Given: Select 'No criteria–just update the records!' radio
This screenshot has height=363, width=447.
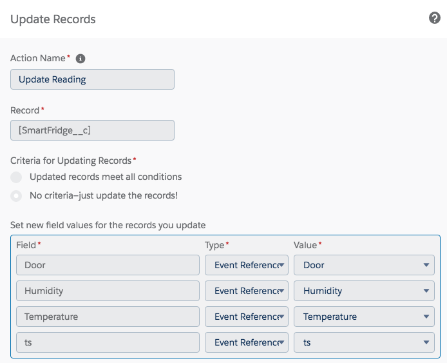Looking at the screenshot, I should click(x=16, y=196).
